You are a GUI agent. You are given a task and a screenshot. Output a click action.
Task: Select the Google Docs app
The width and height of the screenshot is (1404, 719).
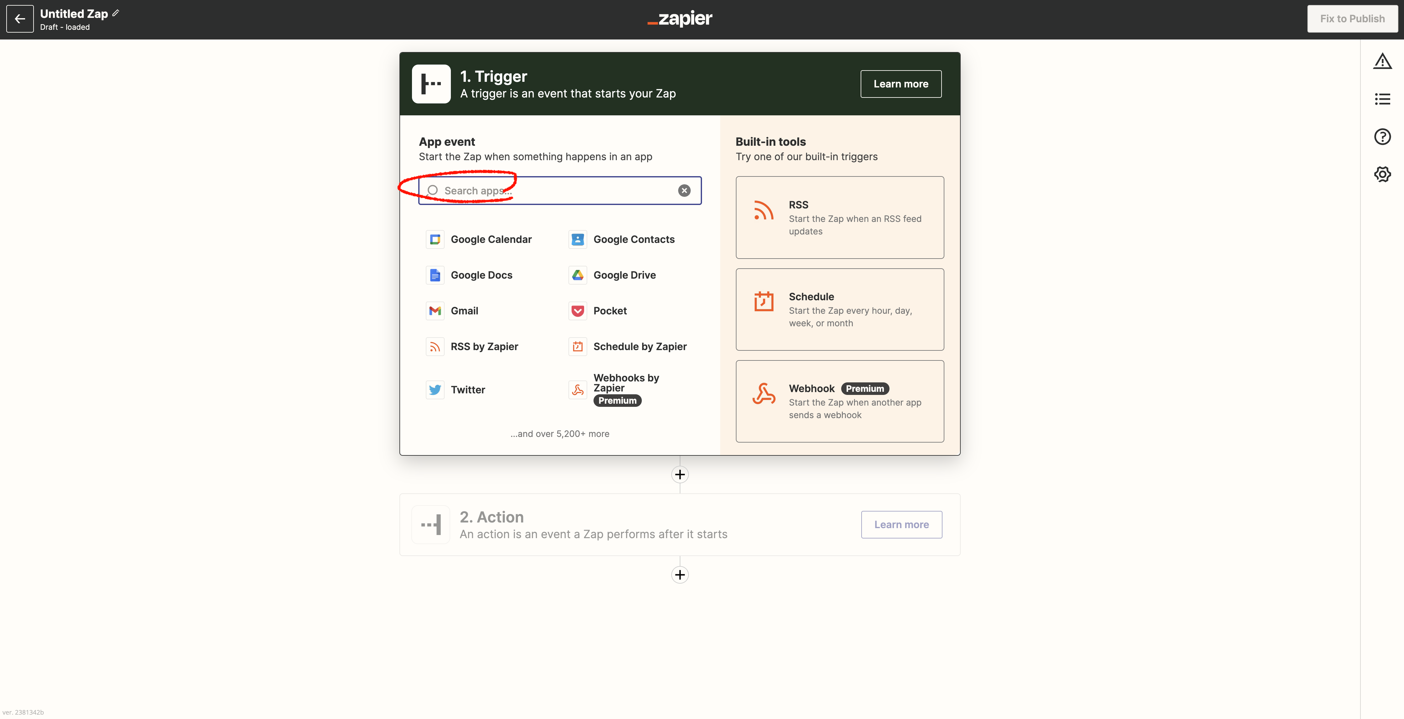tap(469, 275)
